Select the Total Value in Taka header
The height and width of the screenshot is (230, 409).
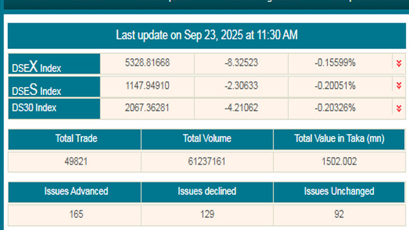point(339,139)
